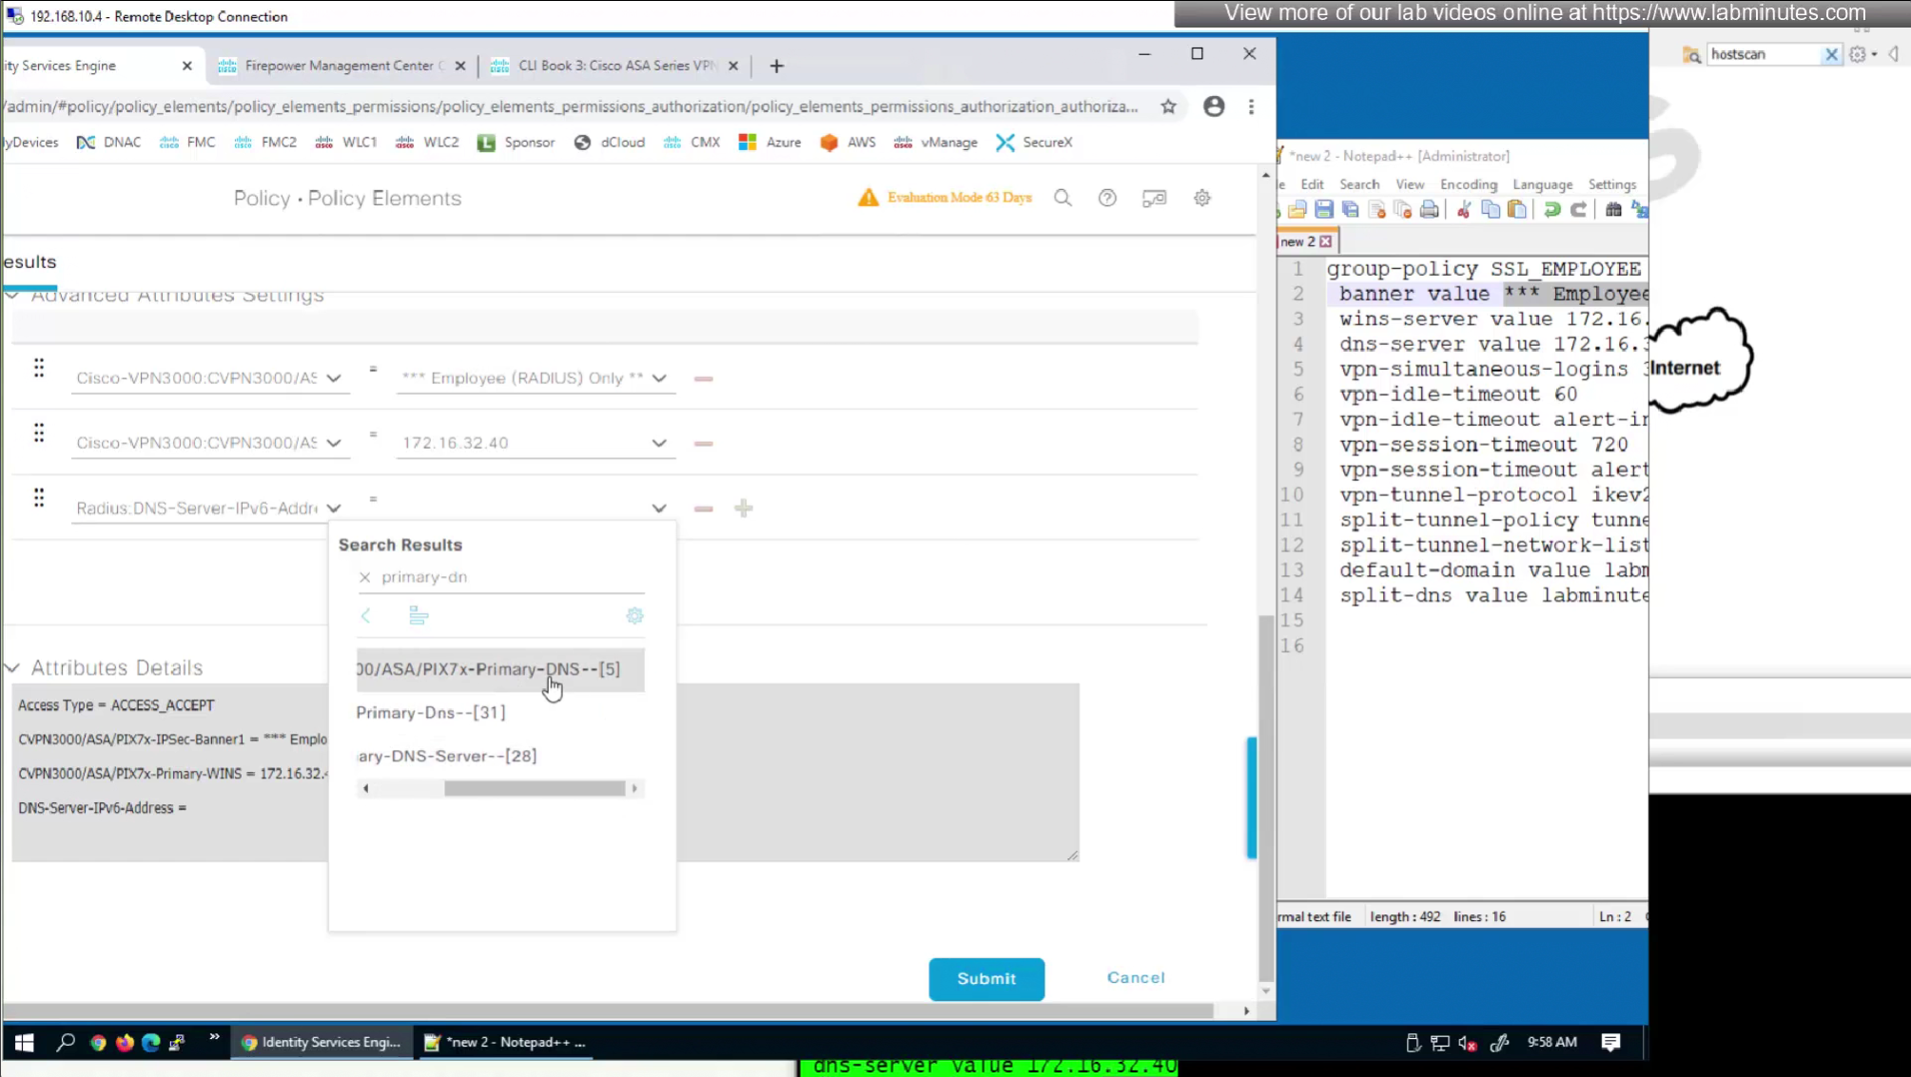Click the ISE search magnifier icon
Viewport: 1911px width, 1077px height.
tap(1063, 198)
